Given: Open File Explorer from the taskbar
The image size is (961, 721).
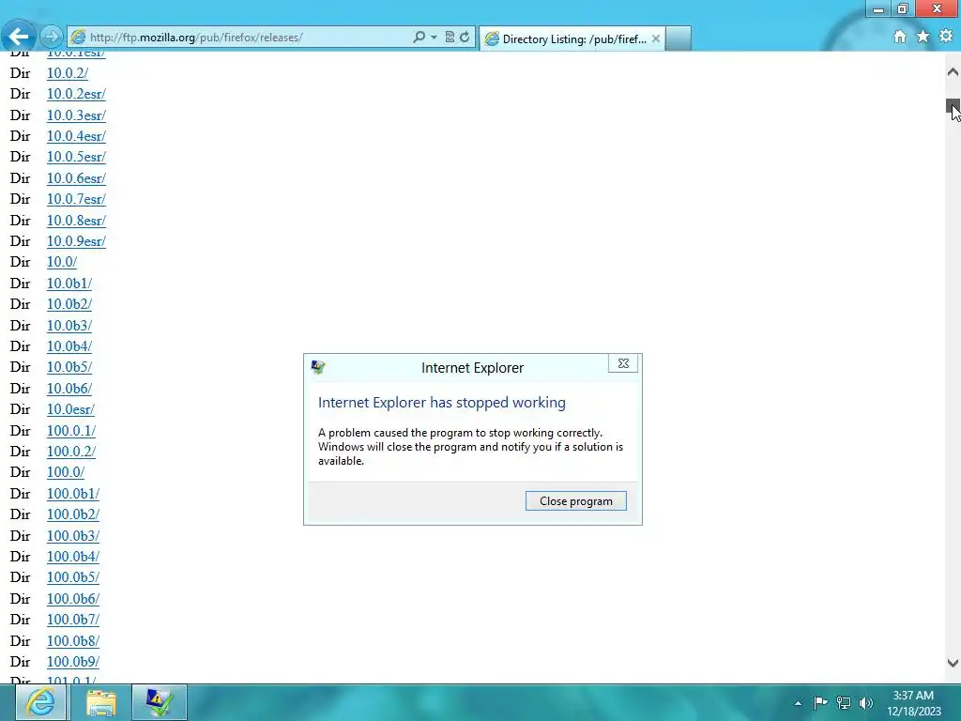Looking at the screenshot, I should coord(100,702).
